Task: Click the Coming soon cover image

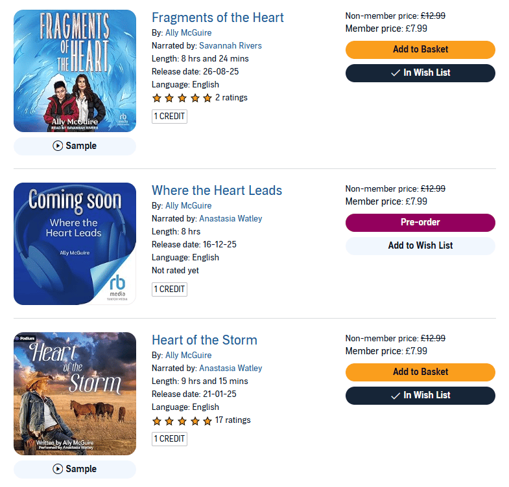Action: click(75, 244)
